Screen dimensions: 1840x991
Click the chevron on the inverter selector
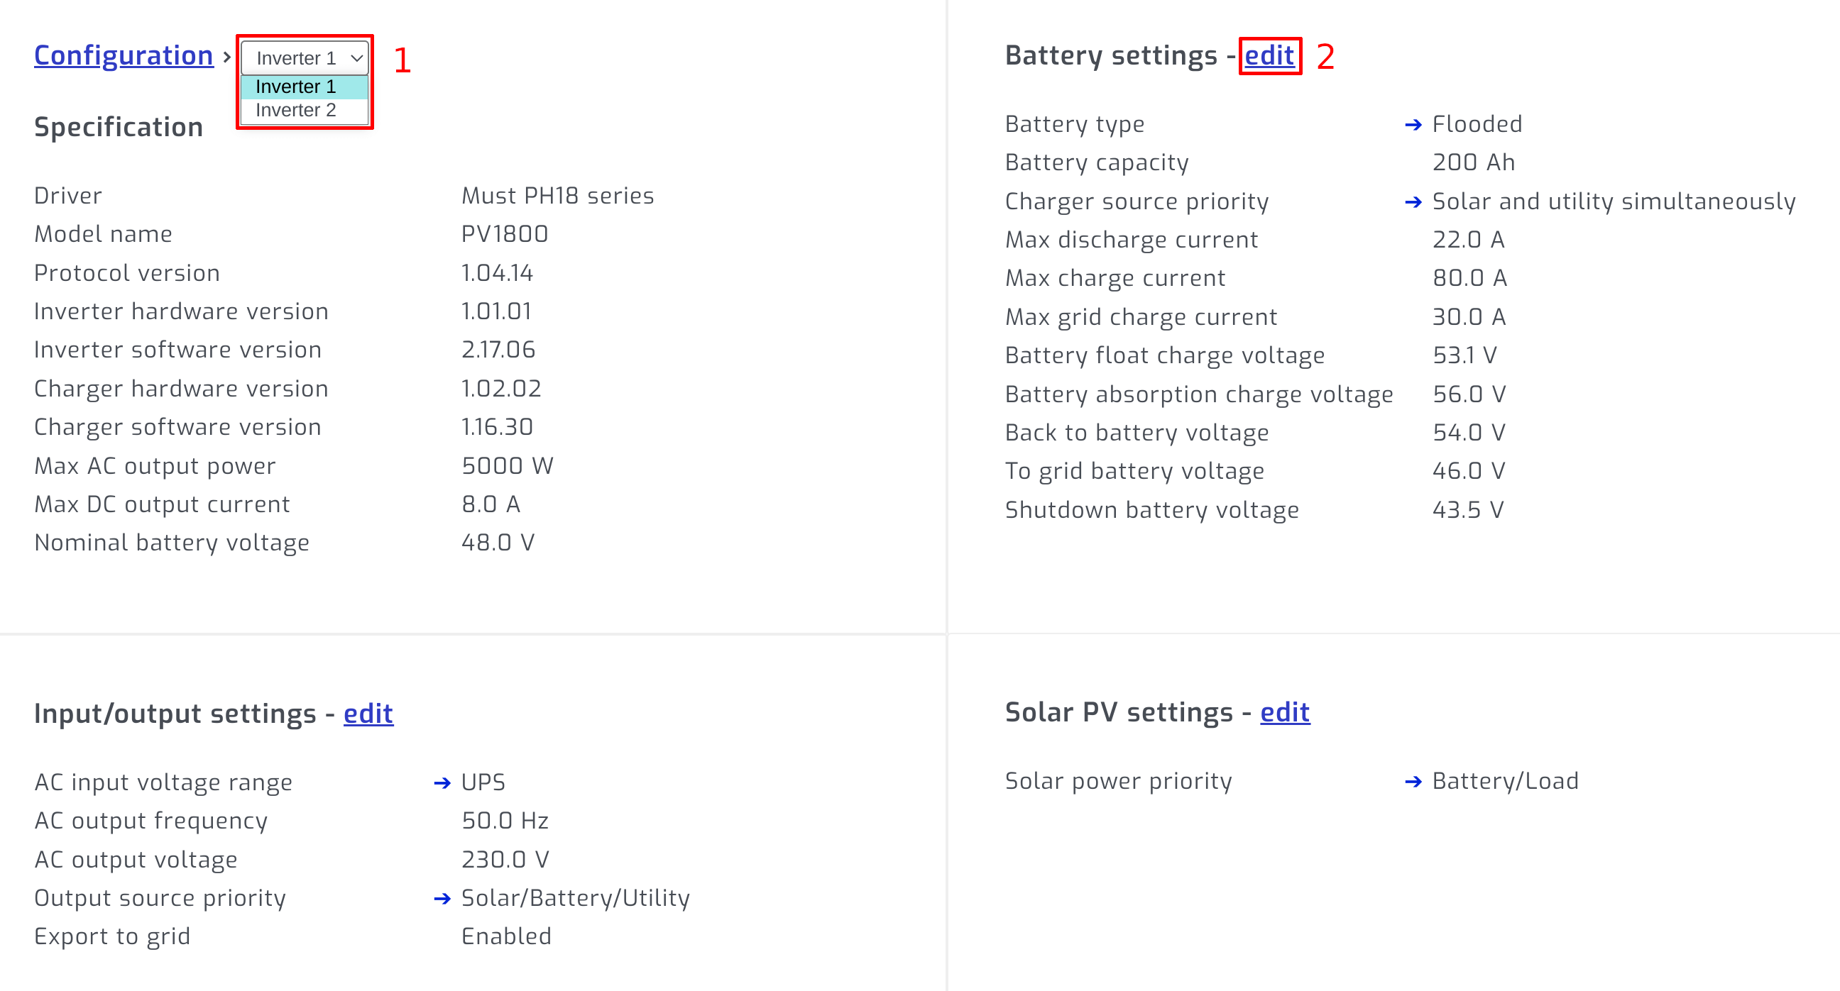click(356, 58)
